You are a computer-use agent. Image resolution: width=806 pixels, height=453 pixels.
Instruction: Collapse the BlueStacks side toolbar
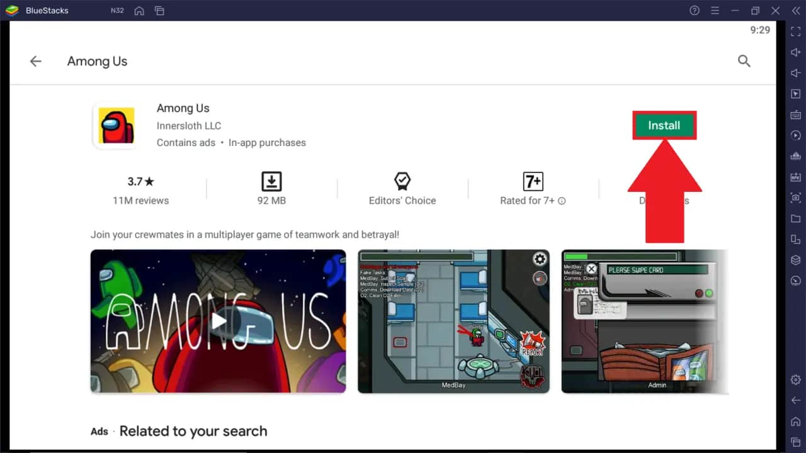pos(795,11)
